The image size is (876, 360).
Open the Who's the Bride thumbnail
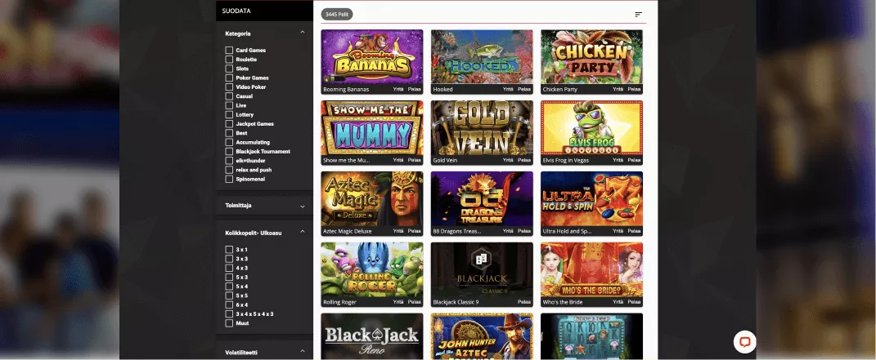[591, 269]
